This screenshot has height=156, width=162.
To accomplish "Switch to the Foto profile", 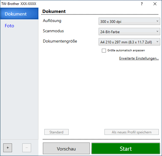I will 9,26.
